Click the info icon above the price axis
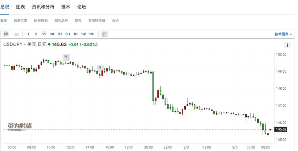 [288, 45]
